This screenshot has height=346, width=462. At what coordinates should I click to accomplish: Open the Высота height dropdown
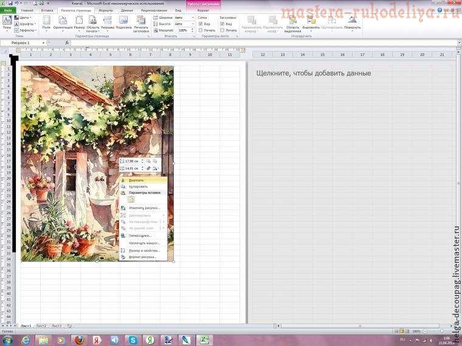click(x=193, y=24)
